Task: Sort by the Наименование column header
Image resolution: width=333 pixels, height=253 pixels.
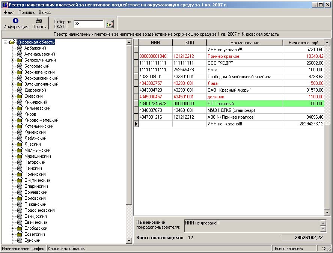Action: click(244, 43)
